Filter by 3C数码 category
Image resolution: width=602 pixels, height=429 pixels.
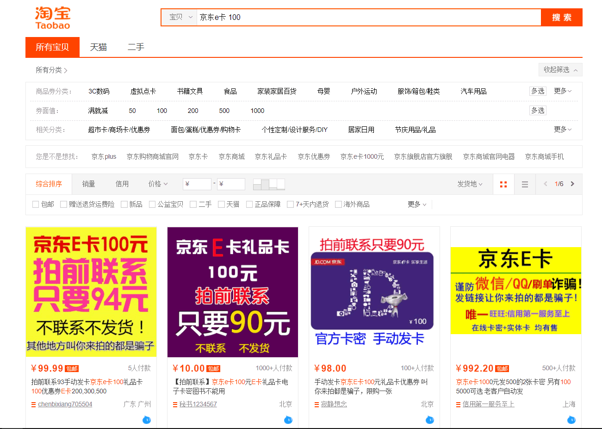pos(99,91)
